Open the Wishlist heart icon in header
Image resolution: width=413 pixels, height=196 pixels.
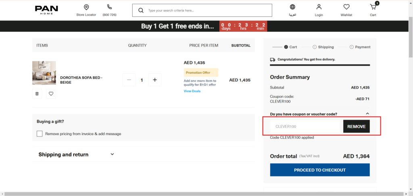tap(346, 7)
